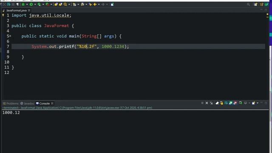The height and width of the screenshot is (153, 272).
Task: Click the terminated JavaFormat launch description
Action: pyautogui.click(x=77, y=108)
